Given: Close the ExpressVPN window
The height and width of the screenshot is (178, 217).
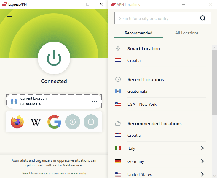Looking at the screenshot, I should [x=101, y=4].
